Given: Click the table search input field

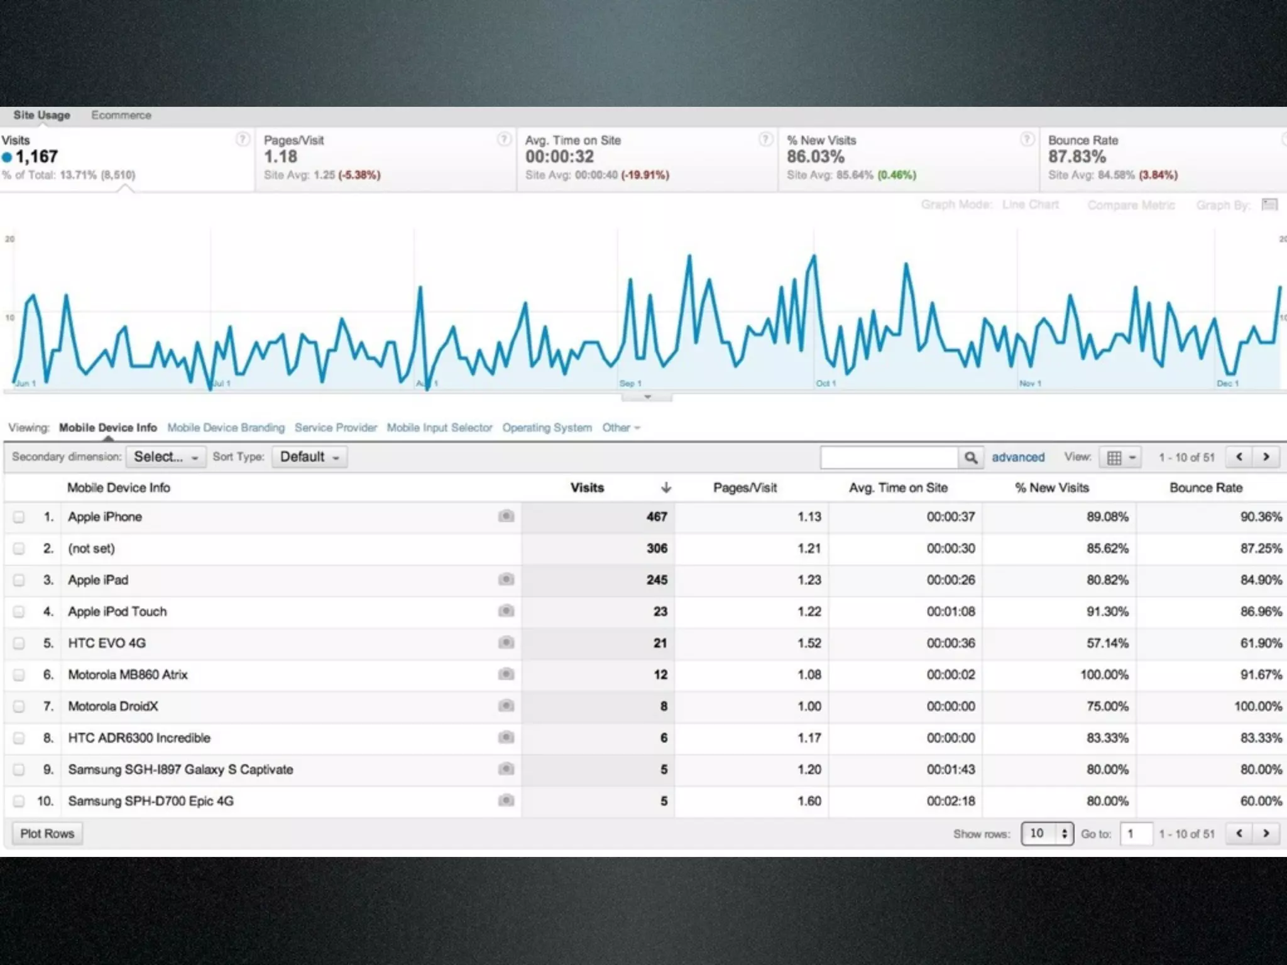Looking at the screenshot, I should [x=889, y=457].
